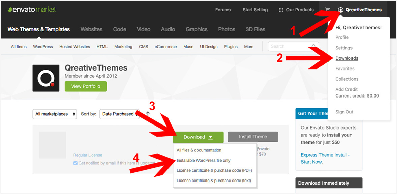Select License certificate & purchase code (PDF)
397x194 pixels.
[214, 170]
